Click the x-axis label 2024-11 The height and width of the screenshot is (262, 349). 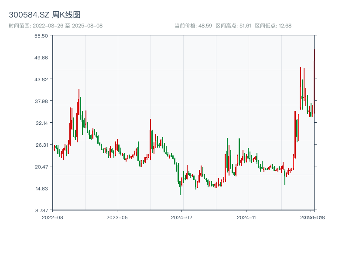pyautogui.click(x=246, y=217)
